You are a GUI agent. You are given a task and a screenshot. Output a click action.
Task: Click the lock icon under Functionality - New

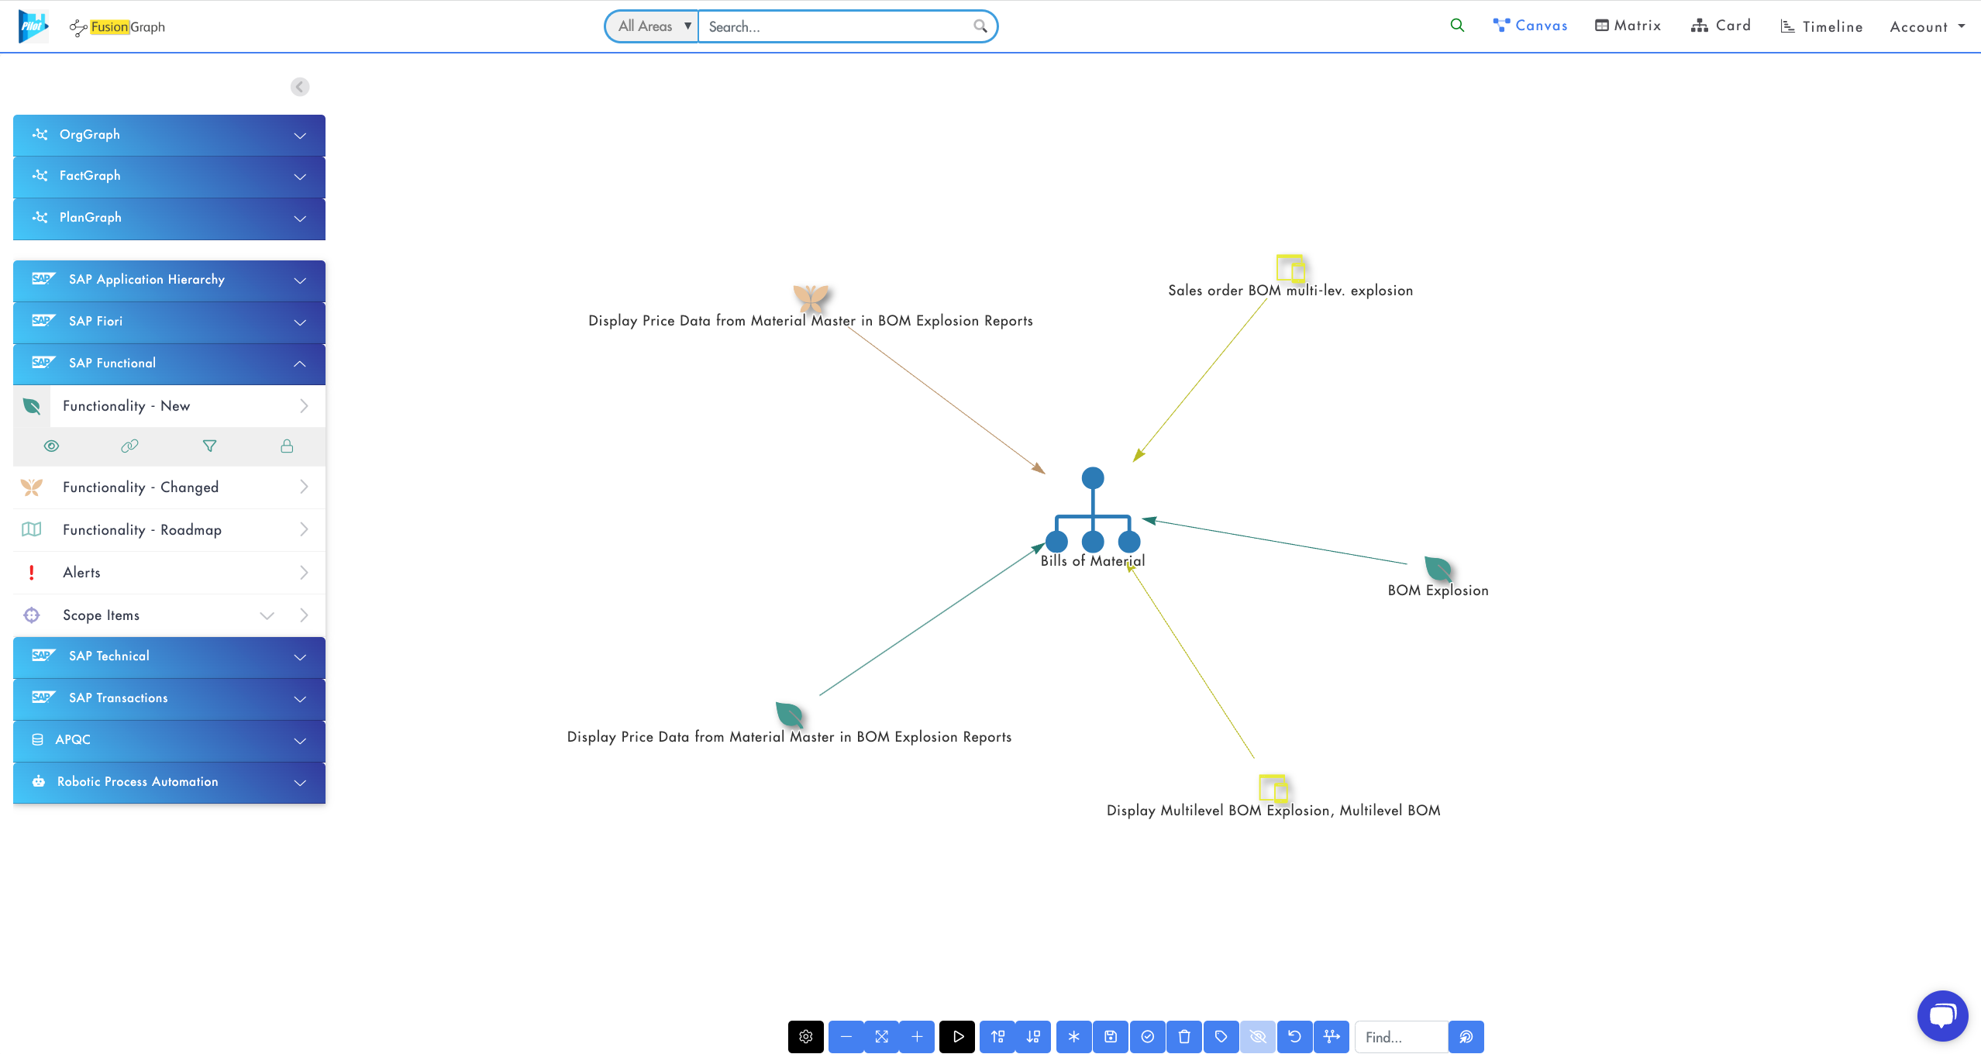point(287,446)
